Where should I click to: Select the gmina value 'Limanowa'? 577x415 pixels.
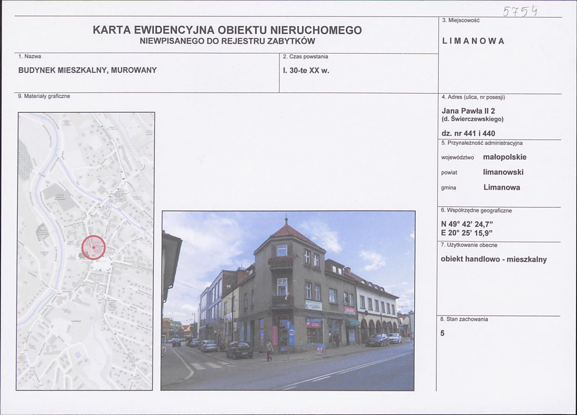[x=501, y=187]
